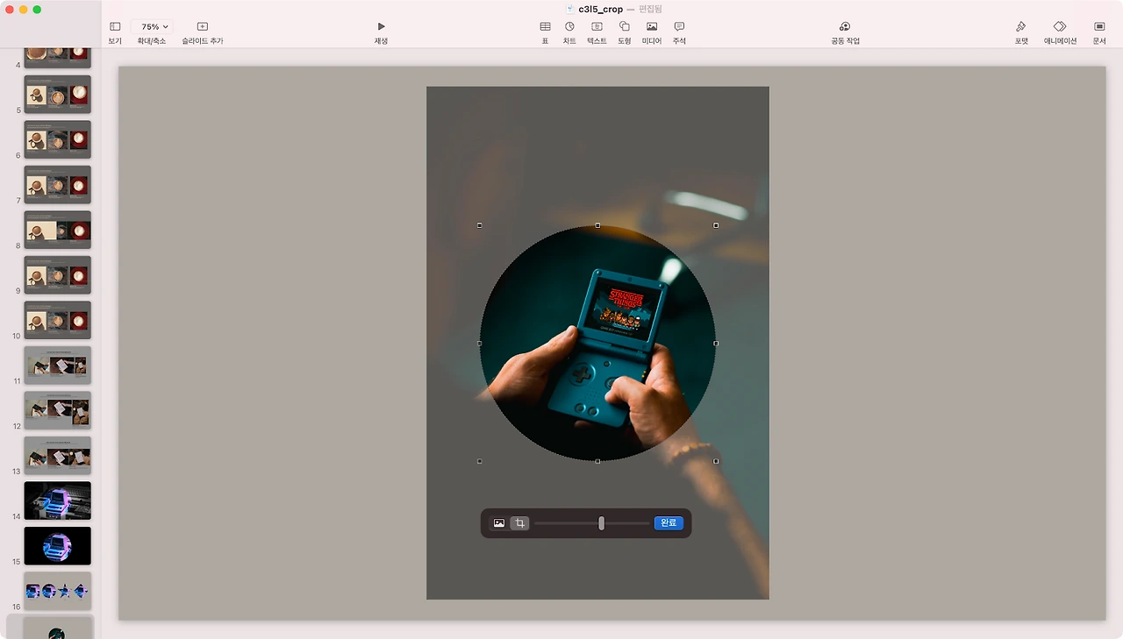Click the 슬라이드 추가 add slide icon

tap(203, 27)
